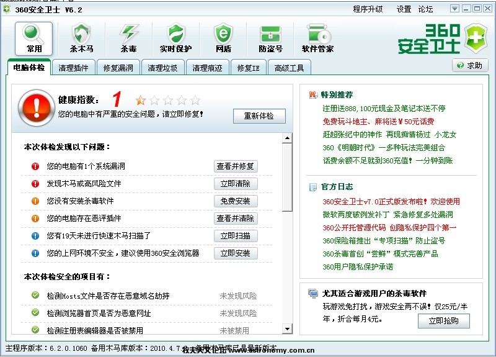This screenshot has width=496, height=357.
Task: Click the blue info icon beside 19天未进行快速木马扫描
Action: [35, 236]
